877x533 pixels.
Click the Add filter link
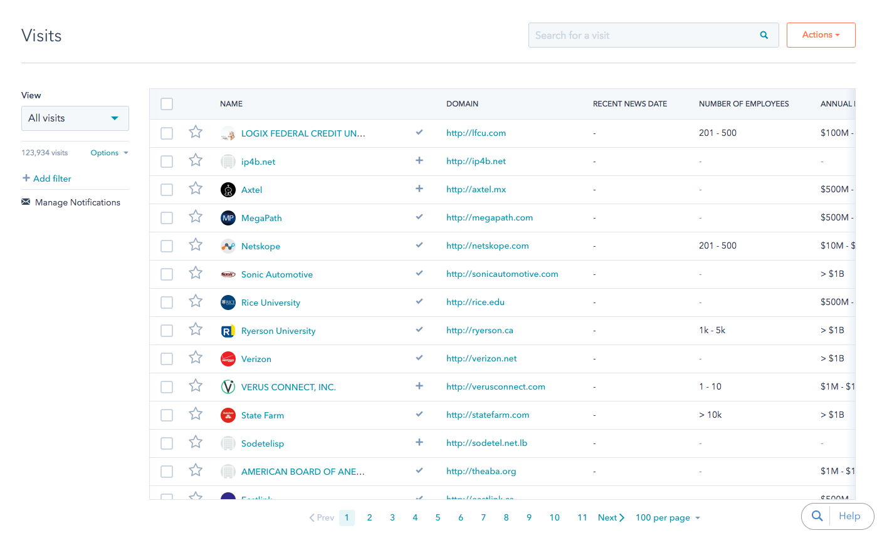(46, 179)
